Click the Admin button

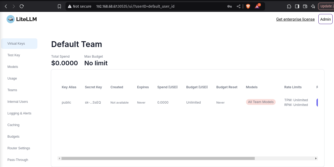coord(325,19)
